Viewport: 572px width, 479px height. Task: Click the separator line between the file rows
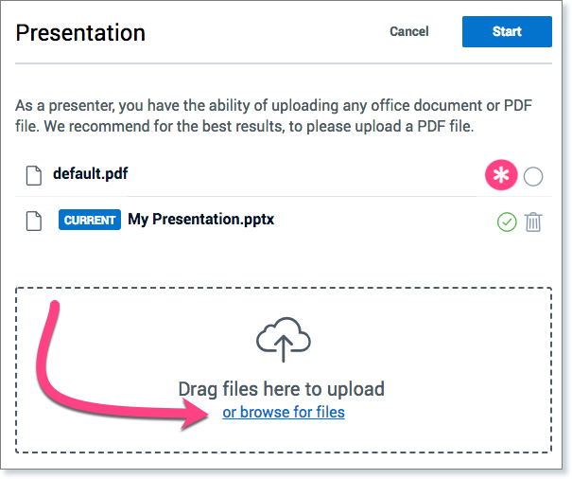pos(284,197)
